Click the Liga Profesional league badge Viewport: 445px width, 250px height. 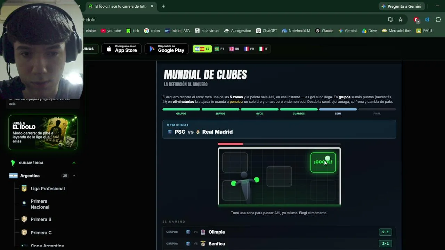coord(24,189)
